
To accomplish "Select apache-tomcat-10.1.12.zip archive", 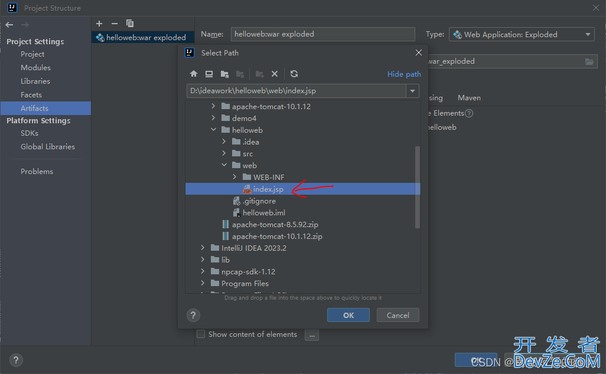I will (x=277, y=236).
